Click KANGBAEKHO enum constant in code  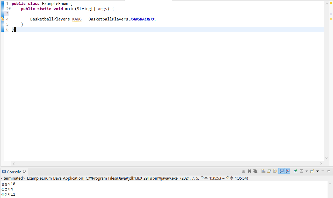point(142,19)
